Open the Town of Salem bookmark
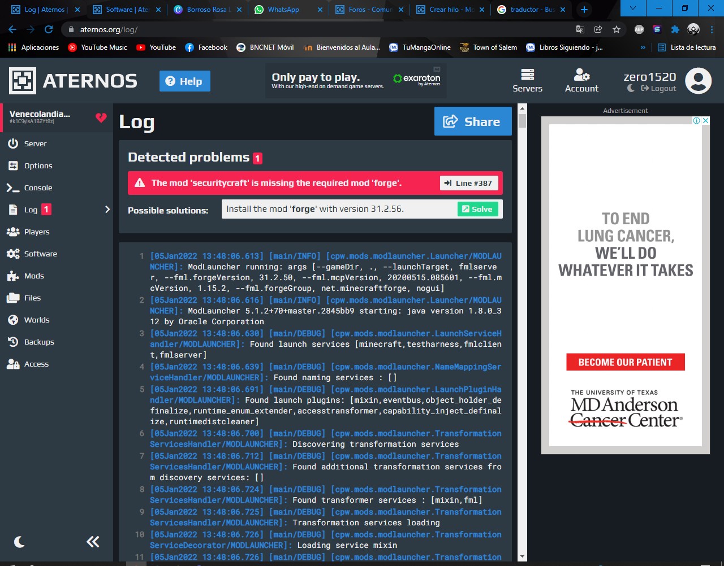The image size is (724, 566). 489,47
